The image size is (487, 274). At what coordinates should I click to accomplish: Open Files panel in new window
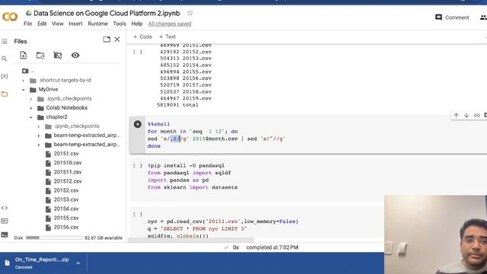click(107, 40)
